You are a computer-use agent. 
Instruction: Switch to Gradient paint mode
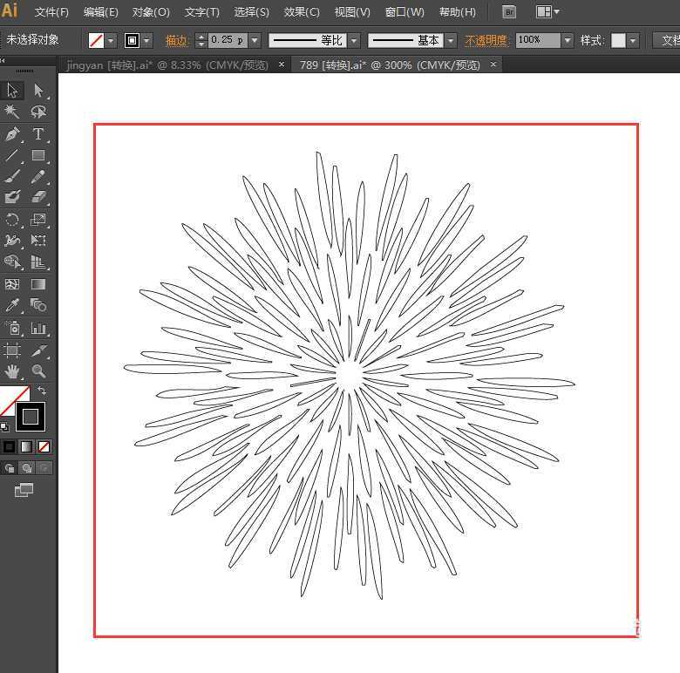point(26,446)
